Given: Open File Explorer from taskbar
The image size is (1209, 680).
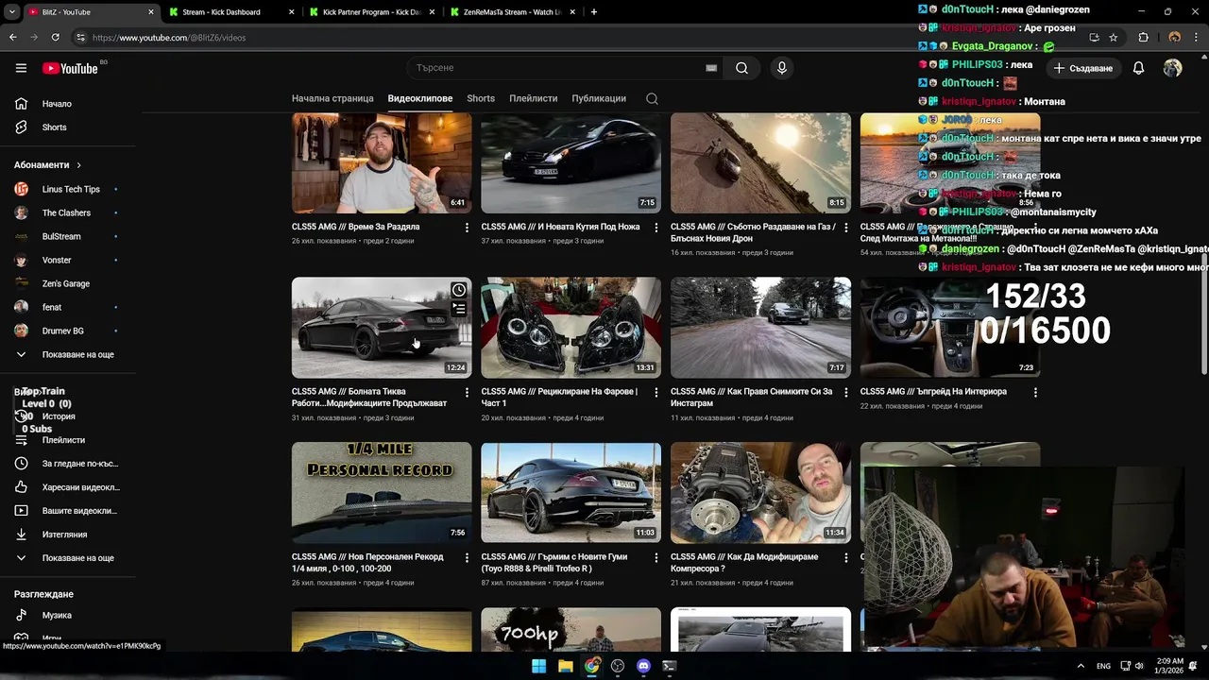Looking at the screenshot, I should pos(565,666).
